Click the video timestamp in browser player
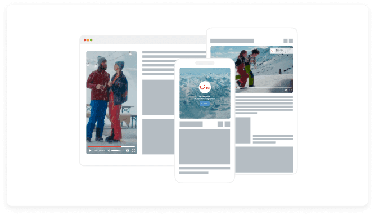 (x=100, y=151)
